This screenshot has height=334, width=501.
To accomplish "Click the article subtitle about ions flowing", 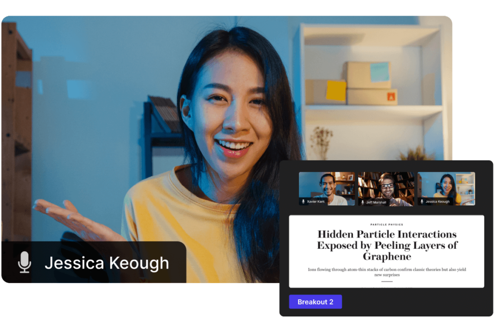I will tap(387, 272).
